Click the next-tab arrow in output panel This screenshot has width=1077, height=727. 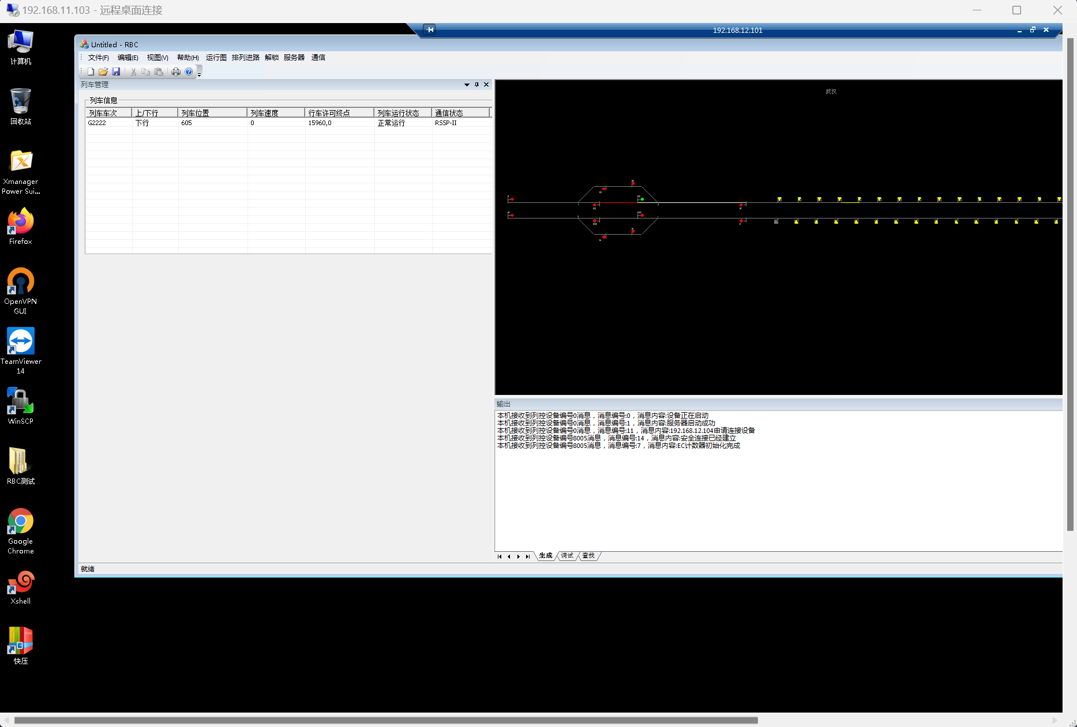coord(518,556)
